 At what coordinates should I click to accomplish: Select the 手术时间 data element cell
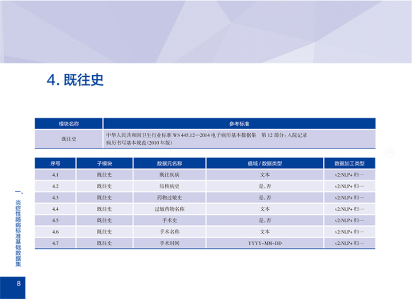pos(169,243)
